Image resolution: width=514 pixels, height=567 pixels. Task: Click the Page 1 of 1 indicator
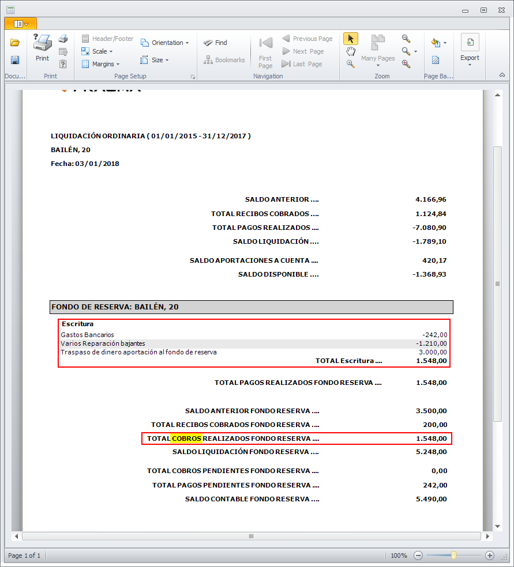tap(24, 556)
